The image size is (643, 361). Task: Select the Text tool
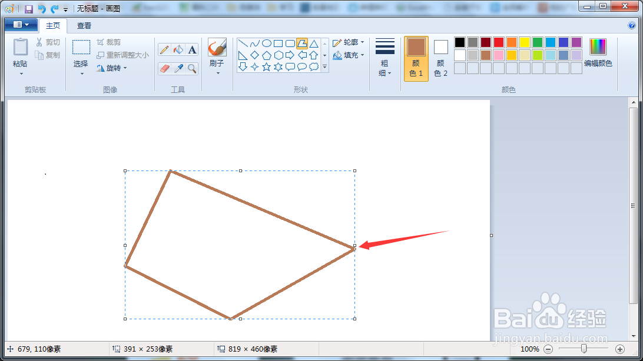(x=192, y=49)
